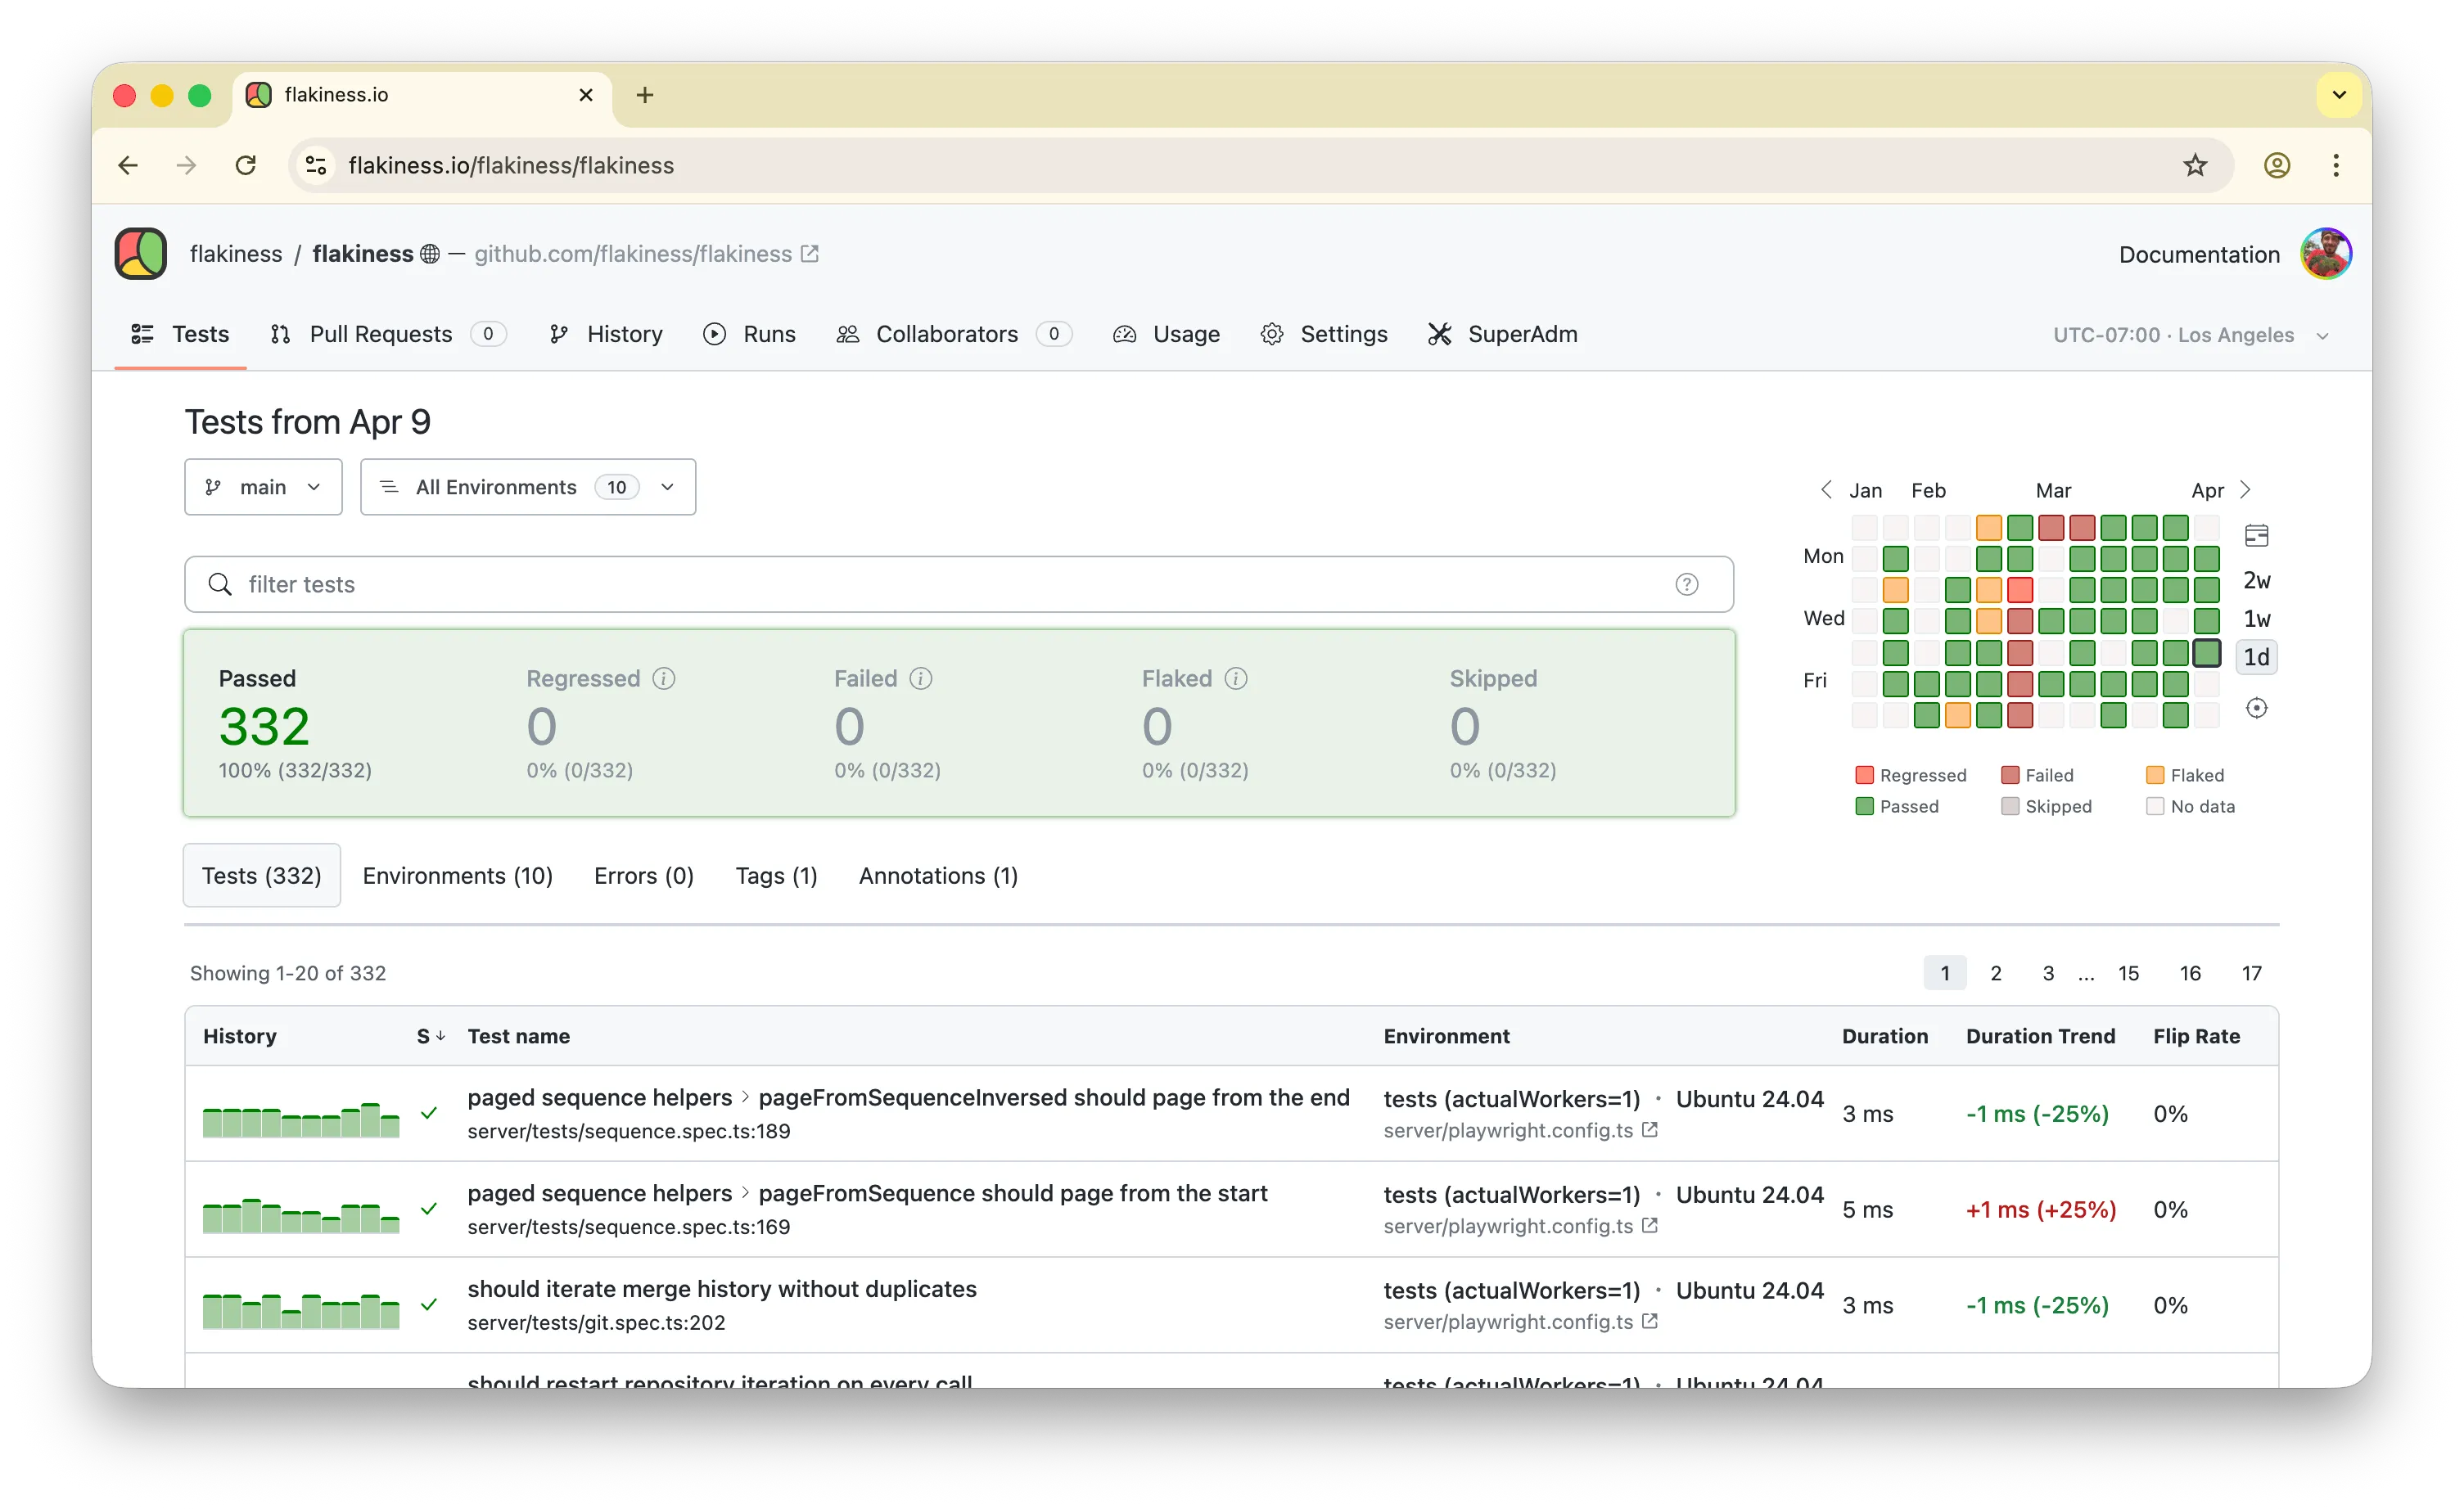Click the Regressed legend swatch

click(x=1864, y=774)
